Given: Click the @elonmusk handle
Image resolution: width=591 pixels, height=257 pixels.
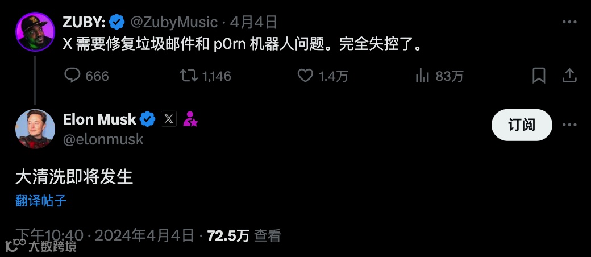Looking at the screenshot, I should (x=103, y=139).
